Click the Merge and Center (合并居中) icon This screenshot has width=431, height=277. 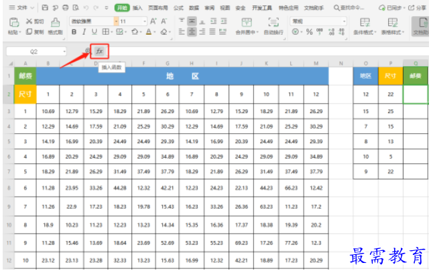(x=247, y=22)
